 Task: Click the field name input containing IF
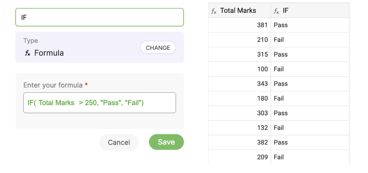tap(99, 17)
